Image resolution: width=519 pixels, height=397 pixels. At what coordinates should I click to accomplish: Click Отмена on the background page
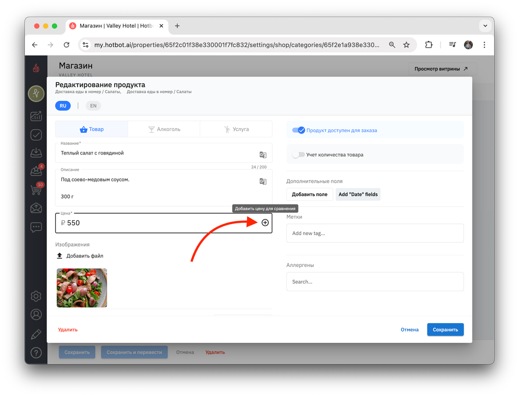pos(185,352)
